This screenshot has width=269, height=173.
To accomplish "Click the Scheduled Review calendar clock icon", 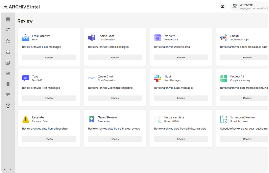I will [x=224, y=119].
